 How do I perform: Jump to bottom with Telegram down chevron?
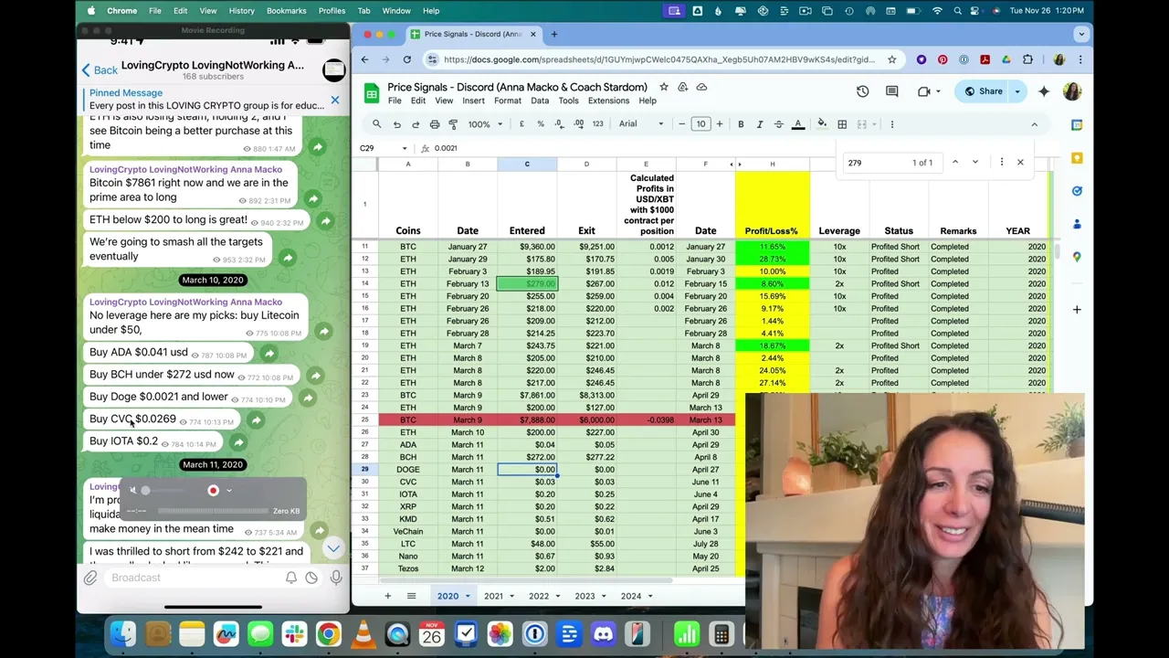333,548
